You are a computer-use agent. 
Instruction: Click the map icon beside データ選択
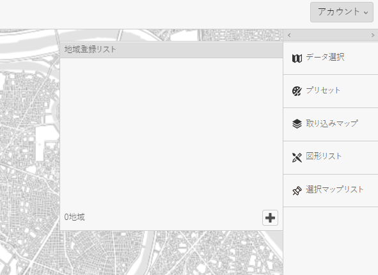[297, 58]
